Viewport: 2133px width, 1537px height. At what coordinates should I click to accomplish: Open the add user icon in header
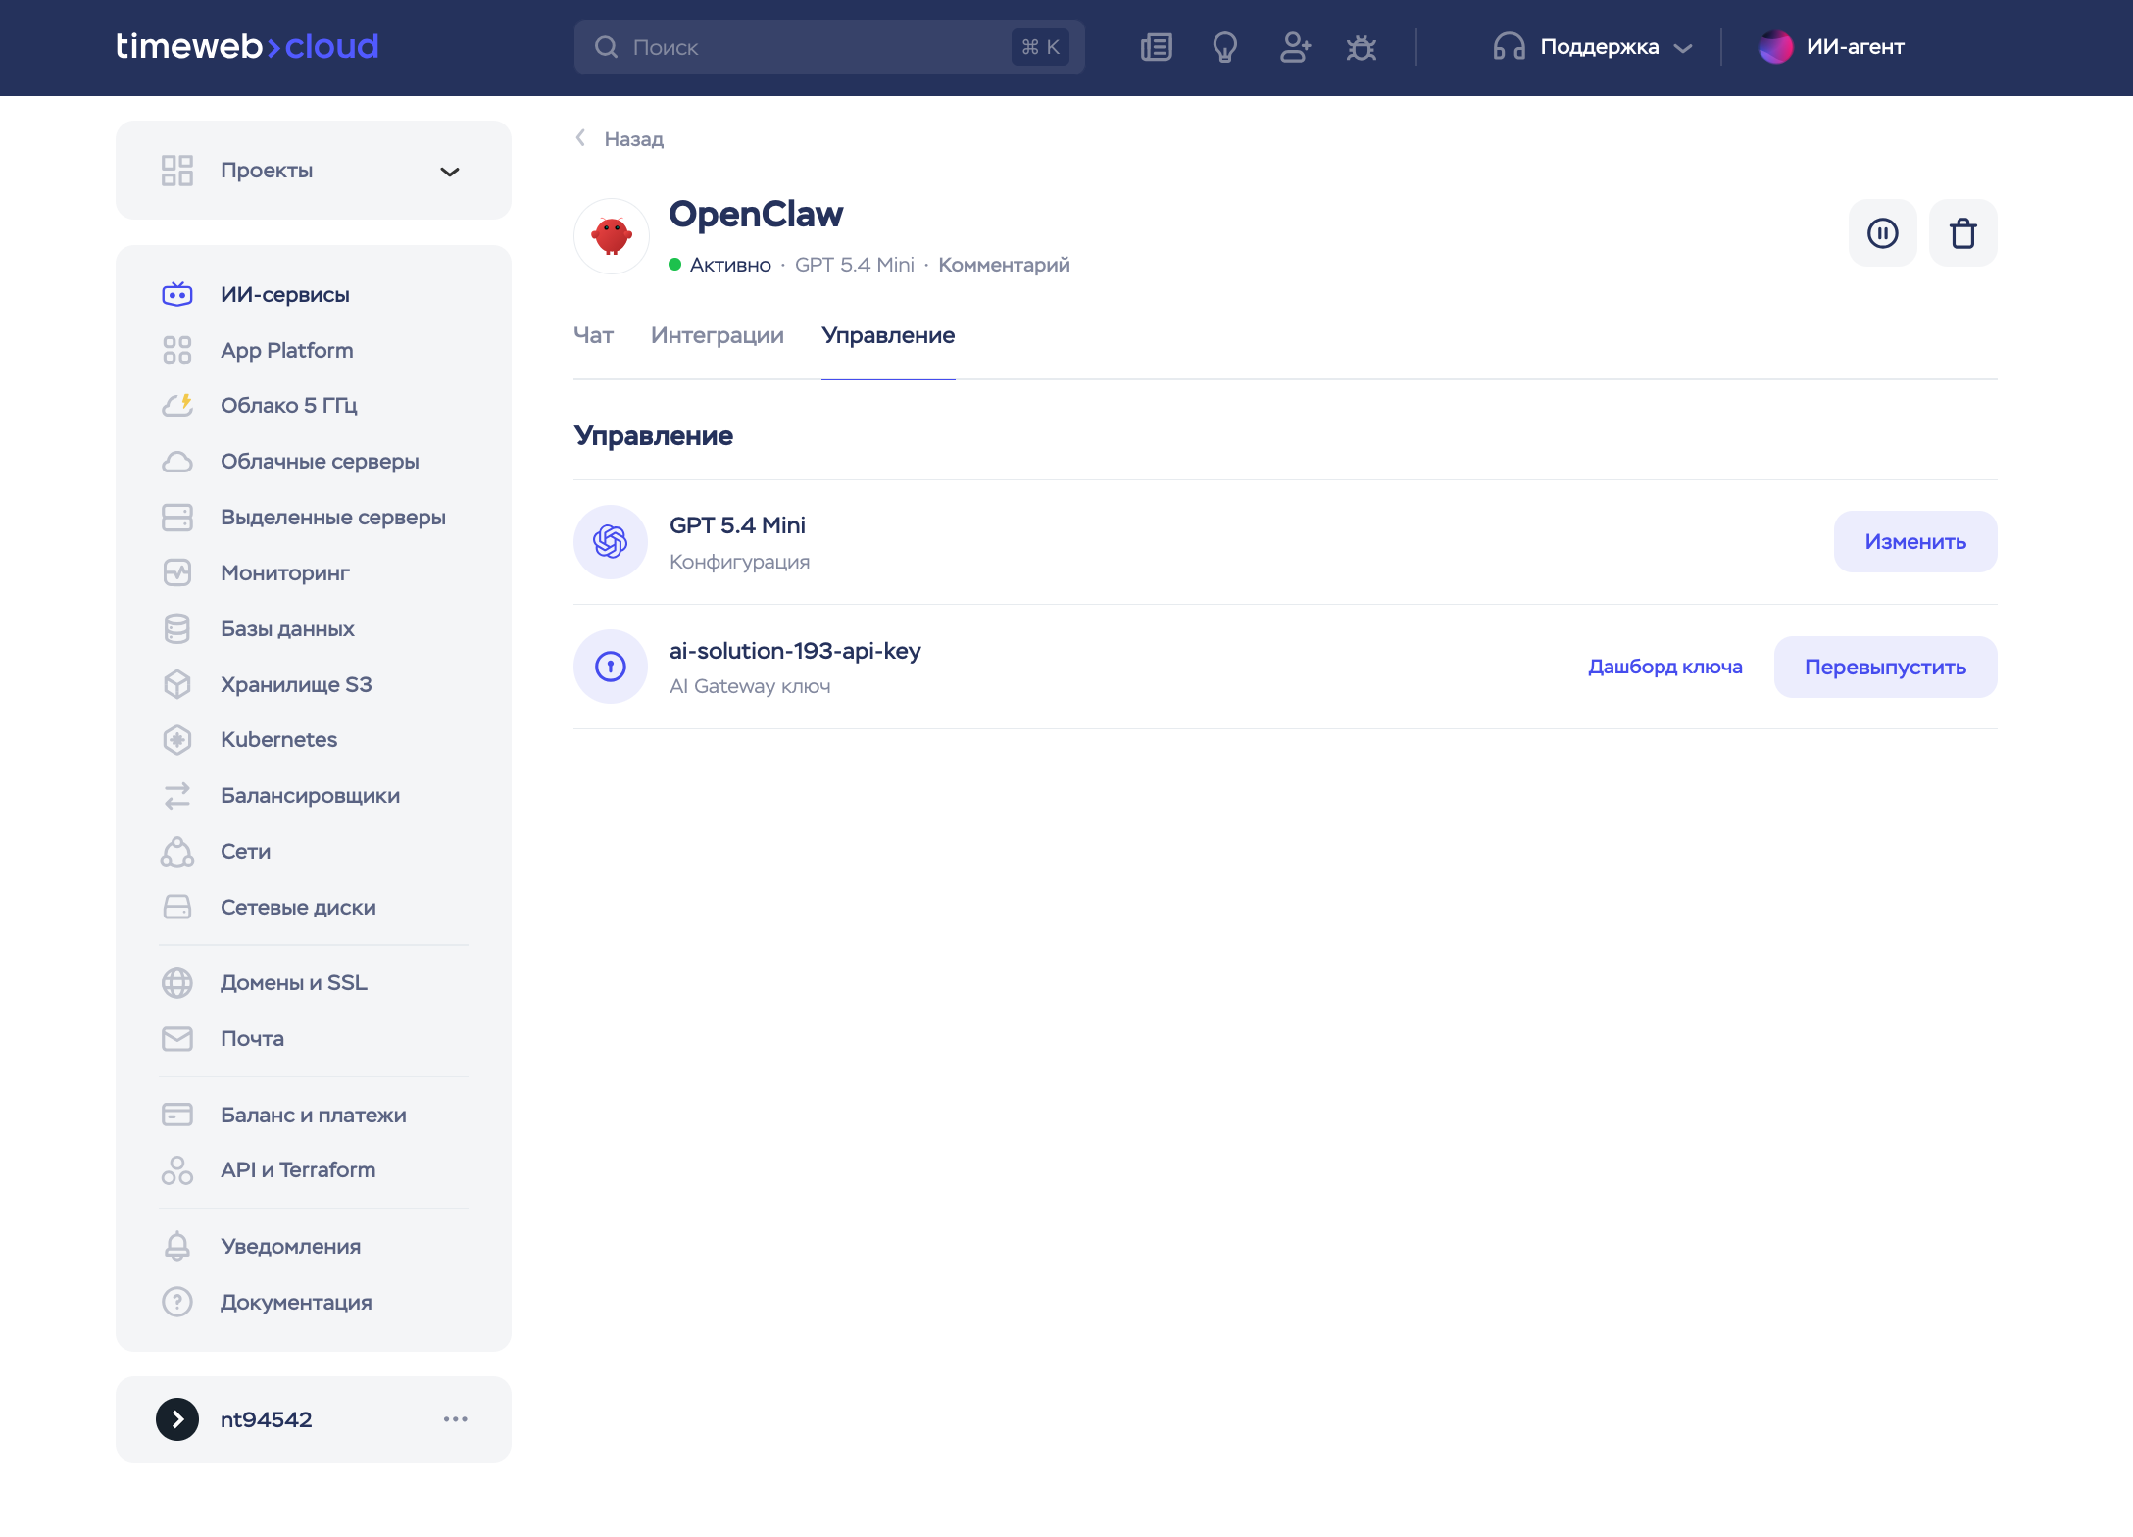click(x=1295, y=47)
